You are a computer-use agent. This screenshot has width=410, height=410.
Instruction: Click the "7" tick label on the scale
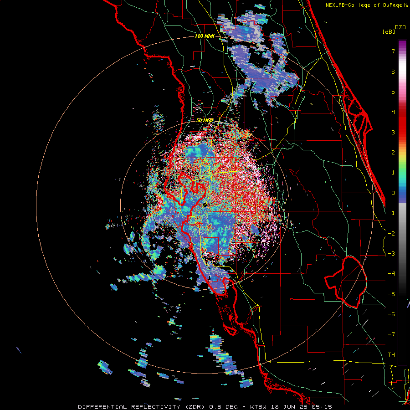[x=393, y=51]
